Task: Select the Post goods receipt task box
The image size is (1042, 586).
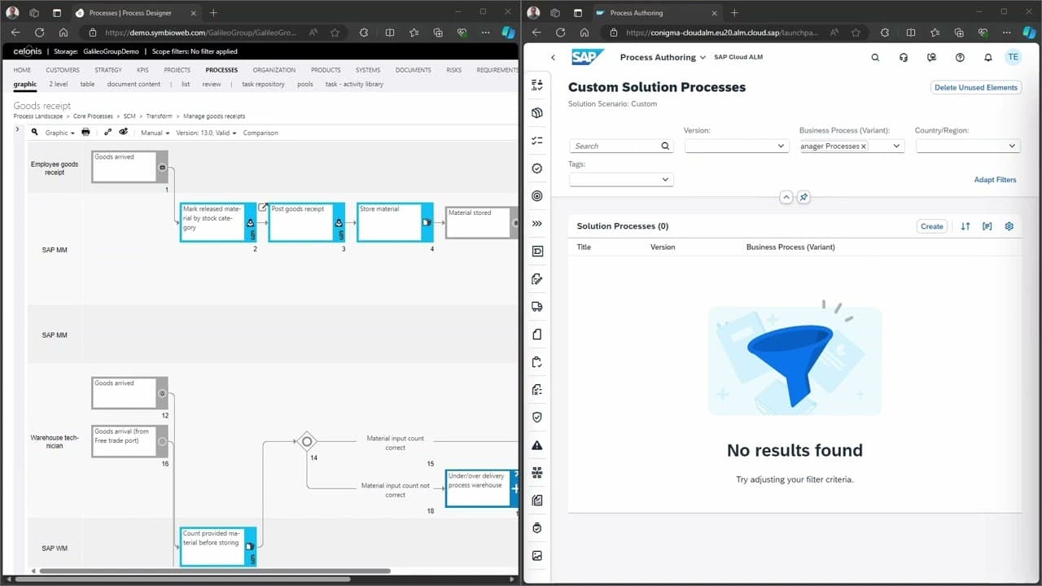Action: point(307,222)
